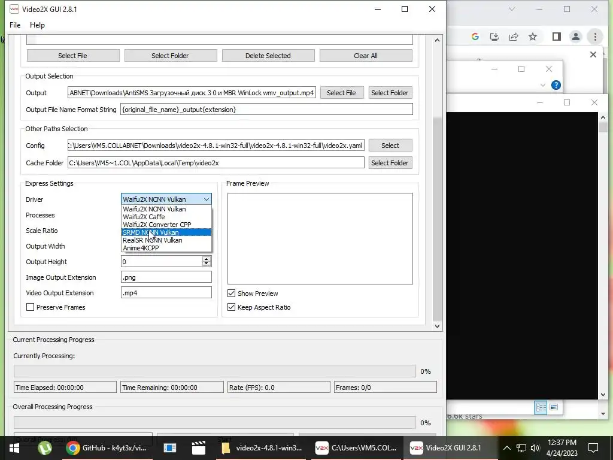
Task: Uncheck Keep Aspect Ratio checkbox
Action: pyautogui.click(x=232, y=307)
